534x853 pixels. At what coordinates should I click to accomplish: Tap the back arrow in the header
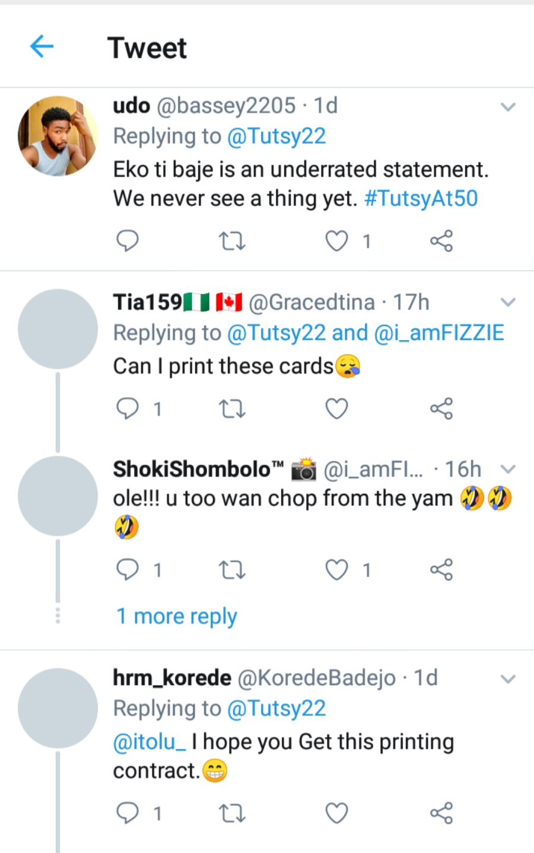click(42, 46)
